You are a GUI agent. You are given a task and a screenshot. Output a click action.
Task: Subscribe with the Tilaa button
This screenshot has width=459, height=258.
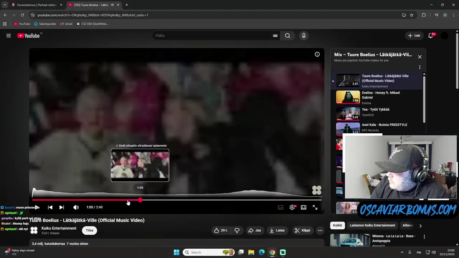click(x=90, y=230)
